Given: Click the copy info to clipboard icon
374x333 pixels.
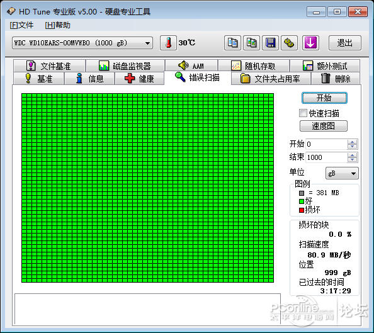Looking at the screenshot, I should click(x=232, y=43).
